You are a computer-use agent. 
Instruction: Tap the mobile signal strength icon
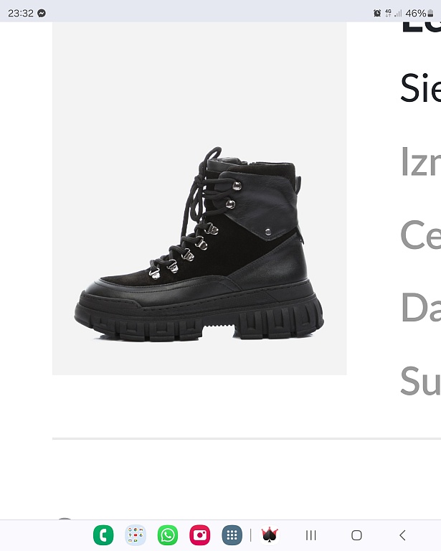[398, 14]
